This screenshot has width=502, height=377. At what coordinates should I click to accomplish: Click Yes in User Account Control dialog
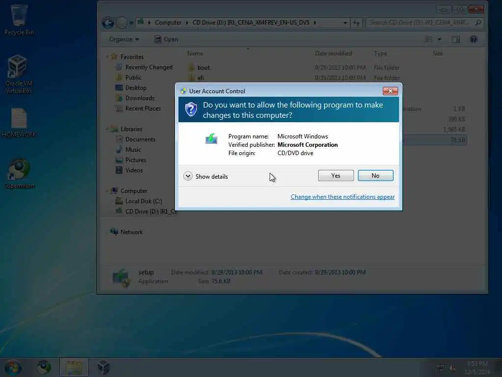[x=335, y=176]
